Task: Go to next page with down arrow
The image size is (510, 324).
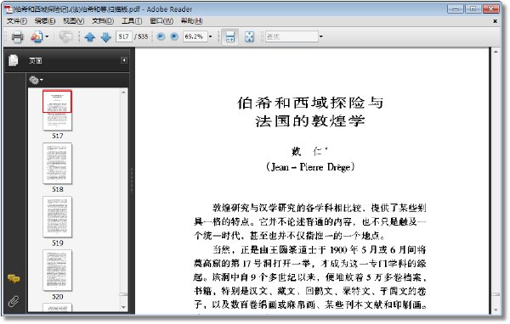Action: (x=106, y=37)
